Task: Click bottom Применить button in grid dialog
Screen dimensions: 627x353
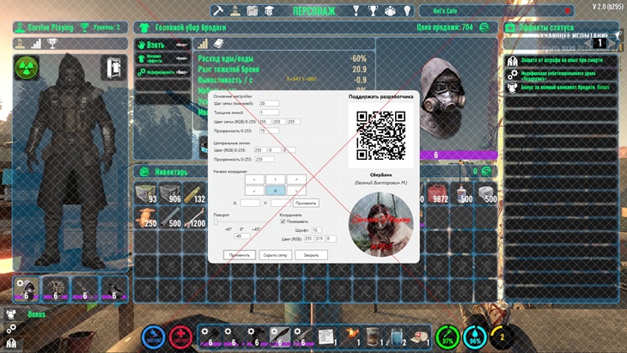Action: point(239,255)
